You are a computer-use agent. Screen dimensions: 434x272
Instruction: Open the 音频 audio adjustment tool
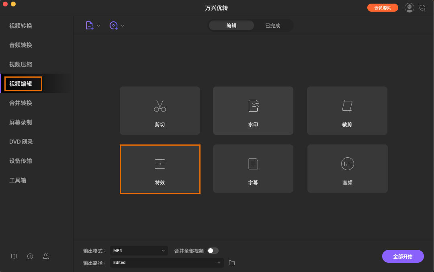(x=347, y=169)
